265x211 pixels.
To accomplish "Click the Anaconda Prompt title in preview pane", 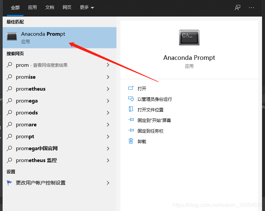I will pos(189,58).
